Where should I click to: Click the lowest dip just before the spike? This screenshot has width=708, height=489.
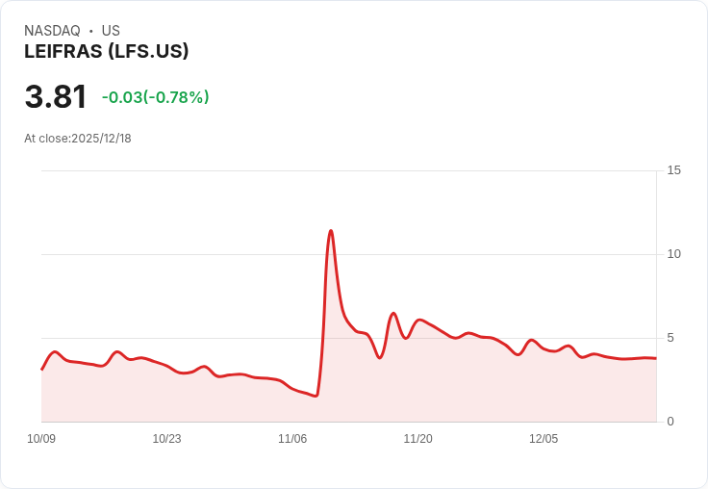pyautogui.click(x=315, y=396)
